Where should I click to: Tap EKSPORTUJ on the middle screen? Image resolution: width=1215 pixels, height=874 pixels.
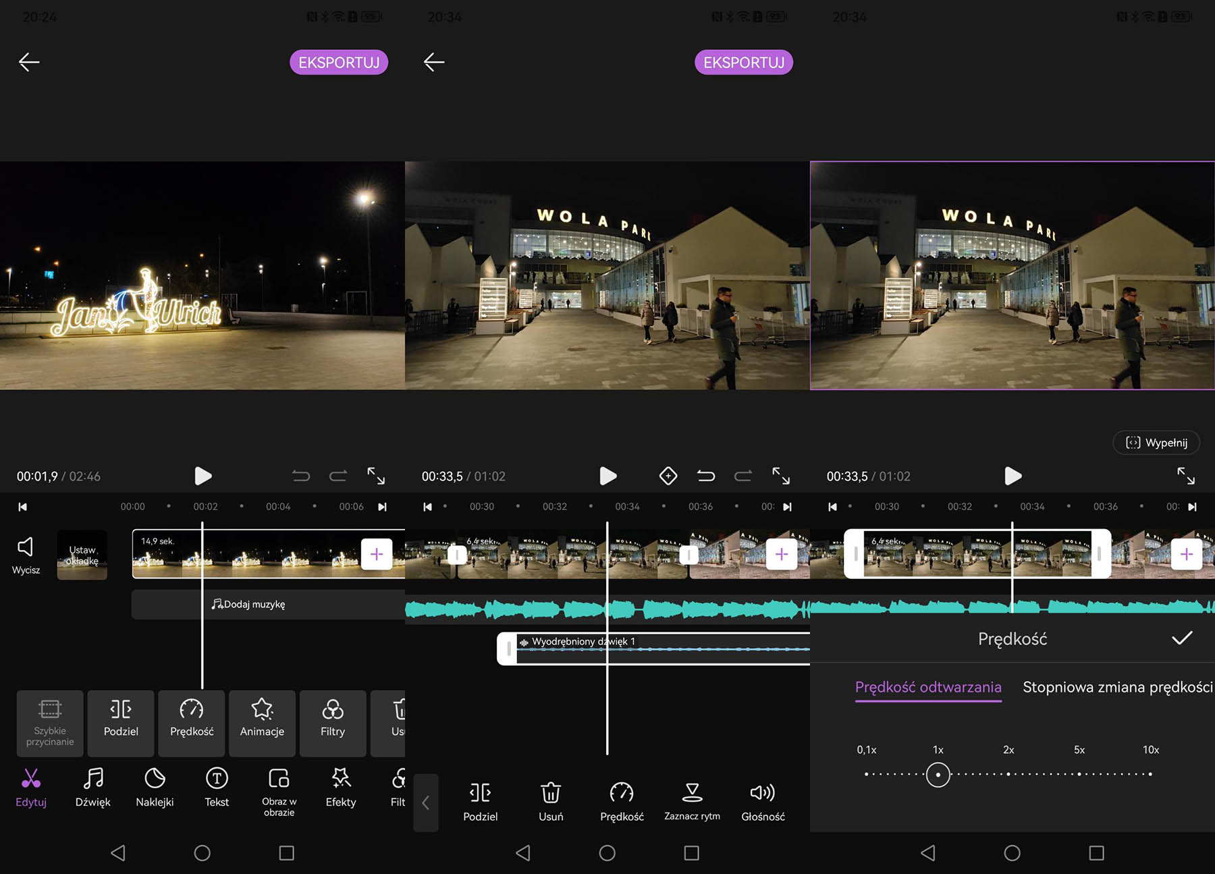point(744,62)
